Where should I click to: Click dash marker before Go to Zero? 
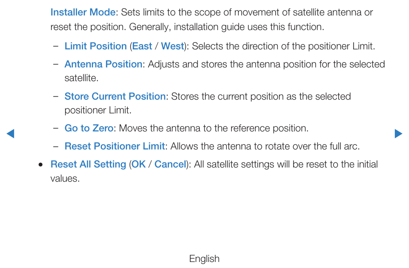[56, 128]
